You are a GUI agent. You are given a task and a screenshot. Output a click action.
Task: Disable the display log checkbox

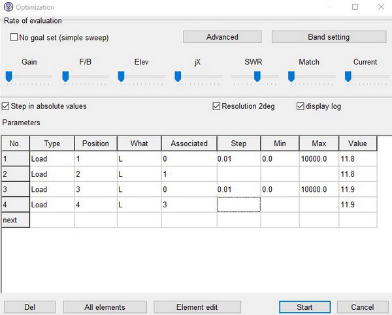coord(301,106)
